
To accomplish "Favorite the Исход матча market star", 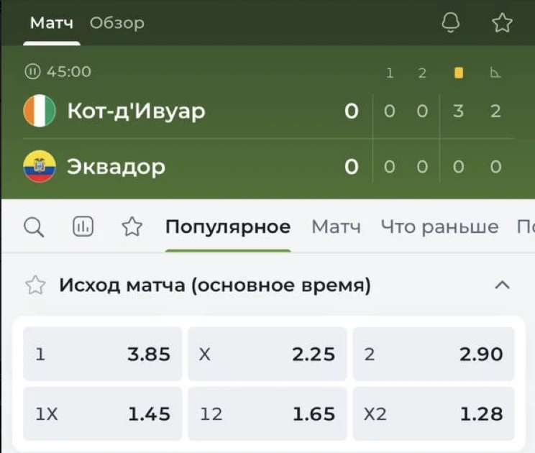I will [x=35, y=285].
